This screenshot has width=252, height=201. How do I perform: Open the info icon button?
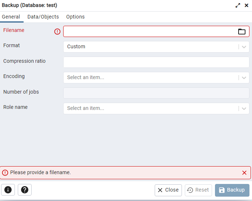pos(8,190)
